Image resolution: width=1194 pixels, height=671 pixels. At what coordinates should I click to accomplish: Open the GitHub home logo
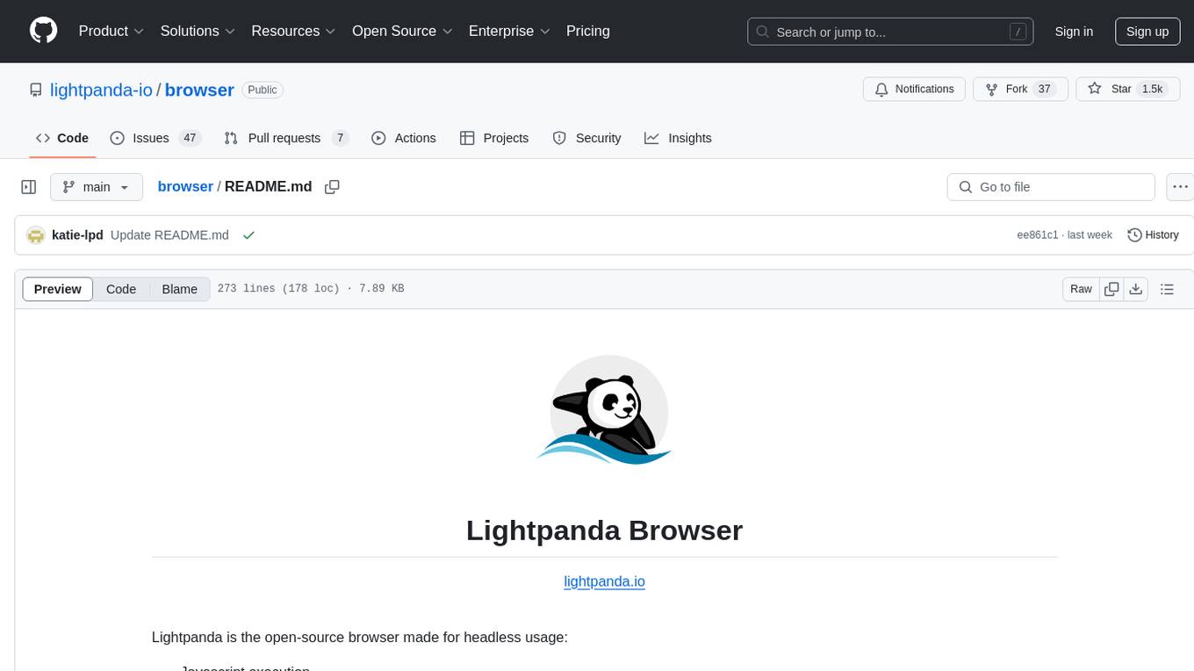[44, 31]
